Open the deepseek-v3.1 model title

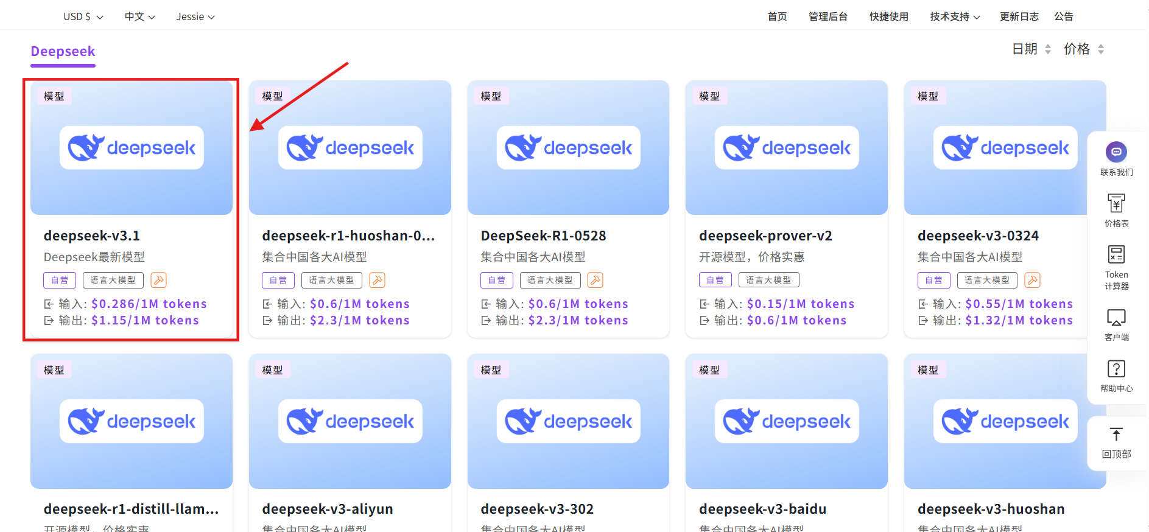pos(91,236)
